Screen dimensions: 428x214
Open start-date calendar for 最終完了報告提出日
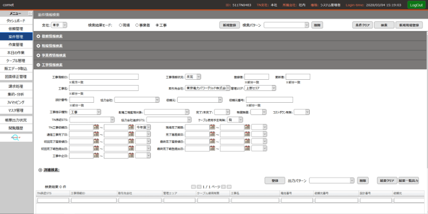212,148
